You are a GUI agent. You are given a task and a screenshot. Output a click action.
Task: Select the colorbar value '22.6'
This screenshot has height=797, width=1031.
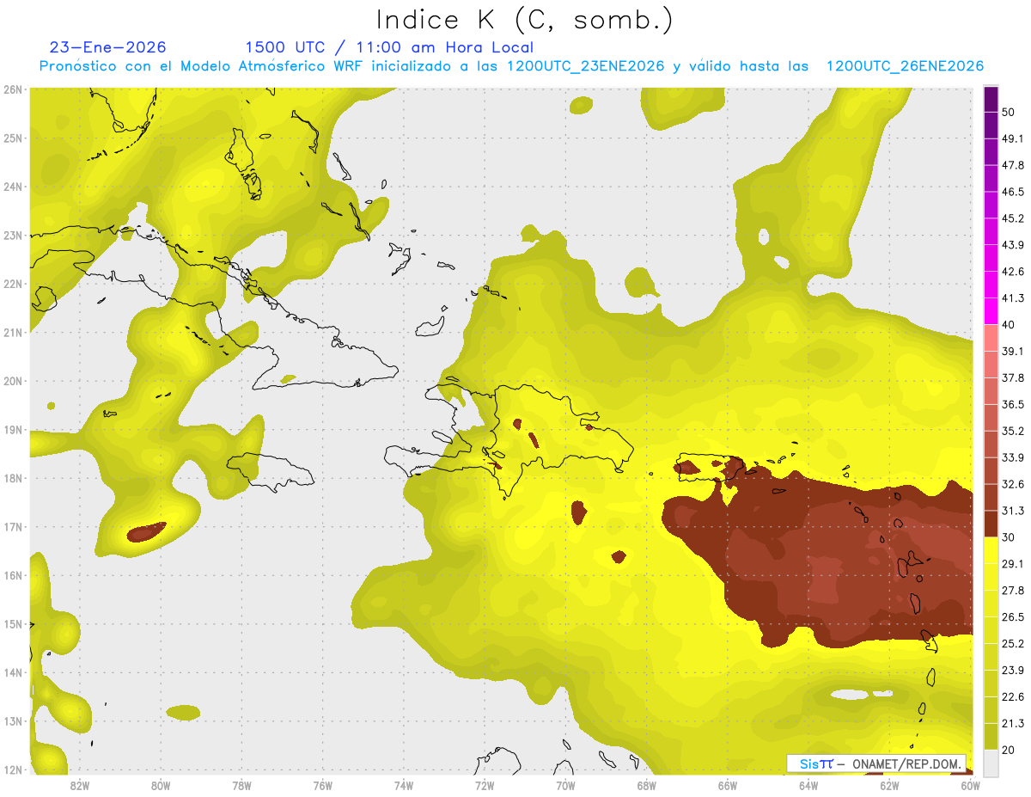pos(1012,696)
